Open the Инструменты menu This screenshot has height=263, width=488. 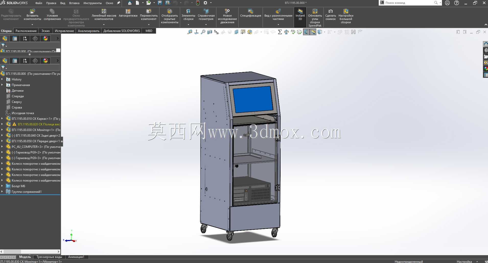click(92, 3)
